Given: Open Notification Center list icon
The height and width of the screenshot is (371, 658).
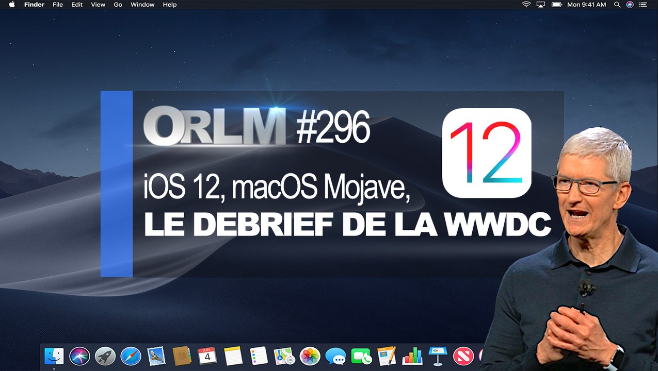Looking at the screenshot, I should pos(643,5).
